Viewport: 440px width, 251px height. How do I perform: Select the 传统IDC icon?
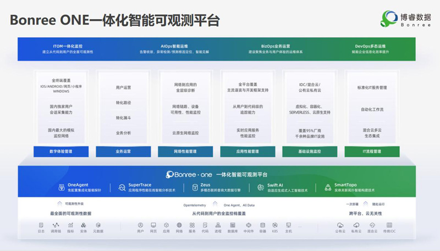(389, 225)
